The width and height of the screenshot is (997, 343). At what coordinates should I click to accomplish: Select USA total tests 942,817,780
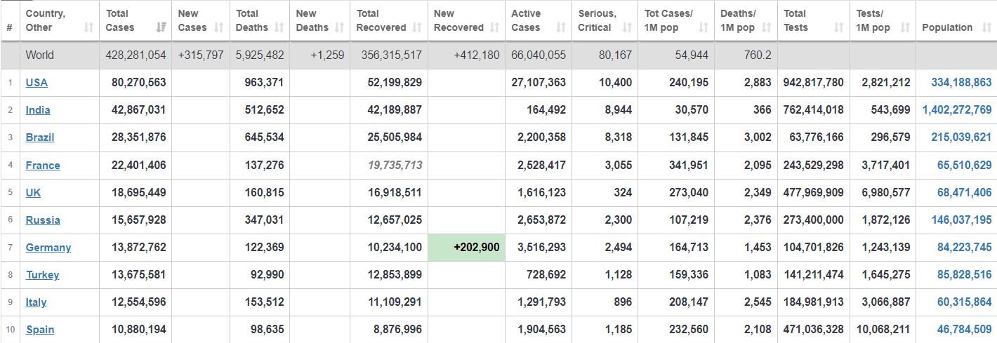[814, 82]
